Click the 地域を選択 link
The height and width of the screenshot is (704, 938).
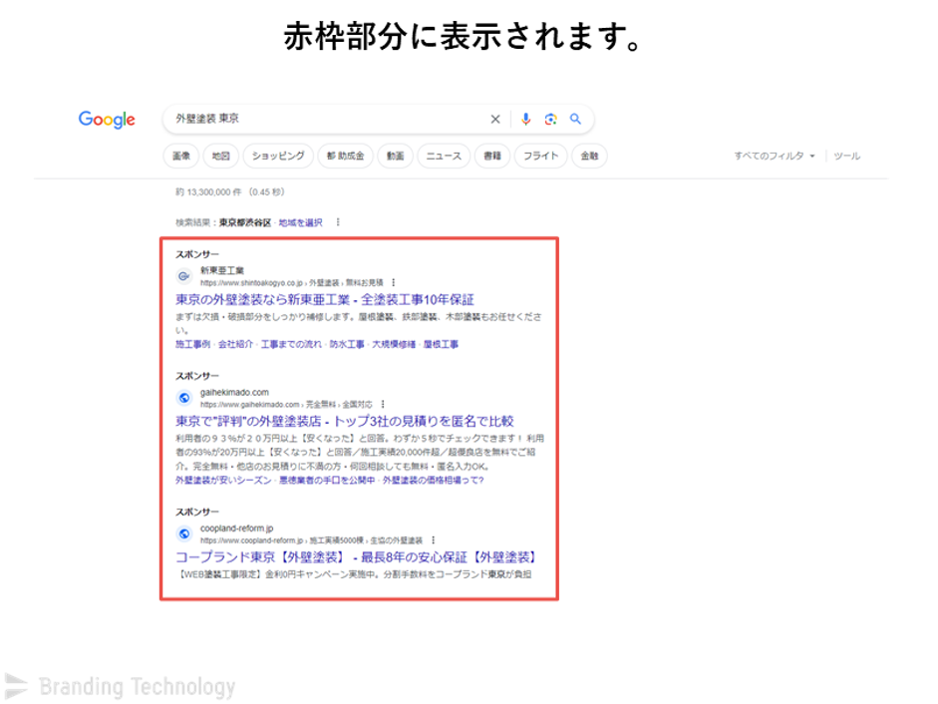[300, 222]
